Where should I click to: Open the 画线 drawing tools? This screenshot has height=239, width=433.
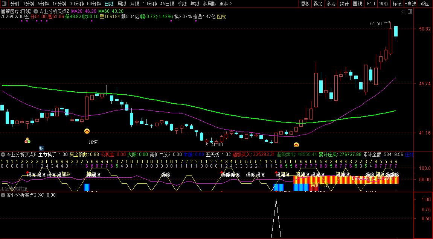pos(357,4)
